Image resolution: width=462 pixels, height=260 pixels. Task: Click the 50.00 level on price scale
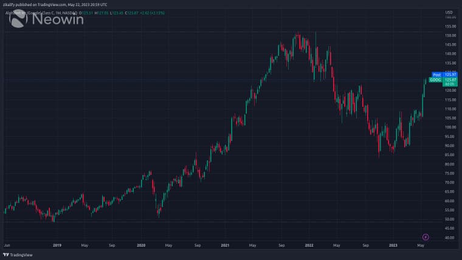450,219
